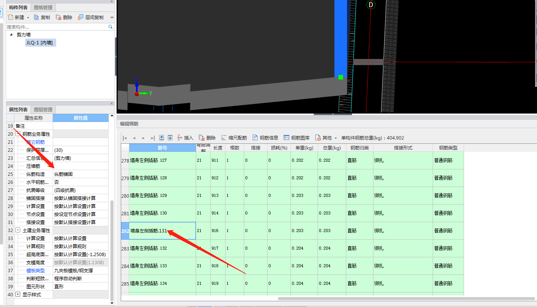
Task: Click the property list vertical scrollbar
Action: click(112, 251)
